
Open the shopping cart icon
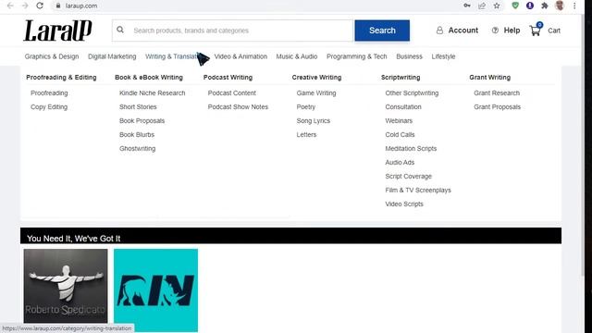tap(536, 31)
